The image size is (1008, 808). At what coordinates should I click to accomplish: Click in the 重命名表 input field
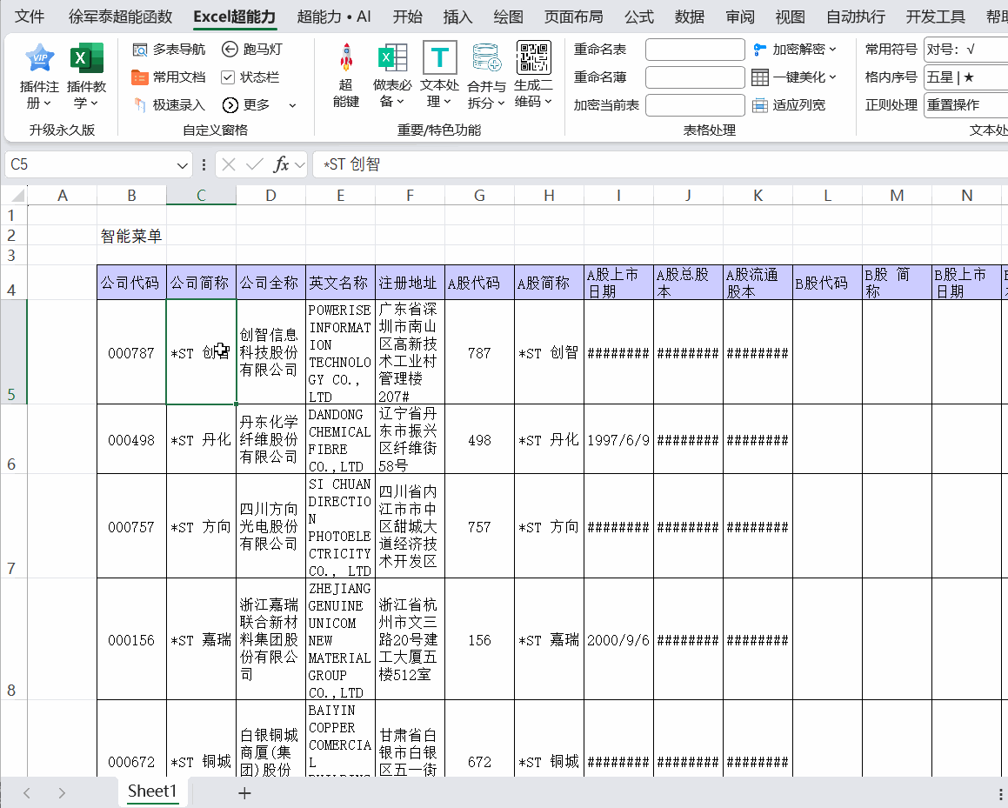[695, 50]
